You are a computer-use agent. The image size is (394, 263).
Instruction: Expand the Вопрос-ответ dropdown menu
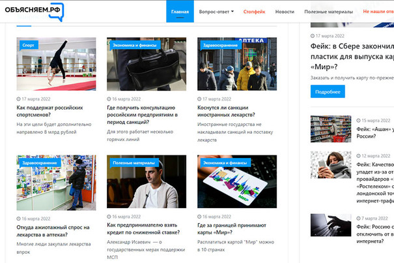point(216,12)
